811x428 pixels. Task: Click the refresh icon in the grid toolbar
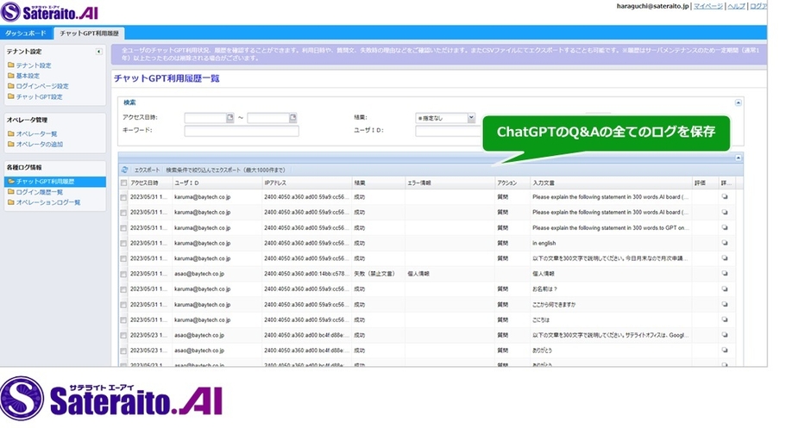click(125, 171)
